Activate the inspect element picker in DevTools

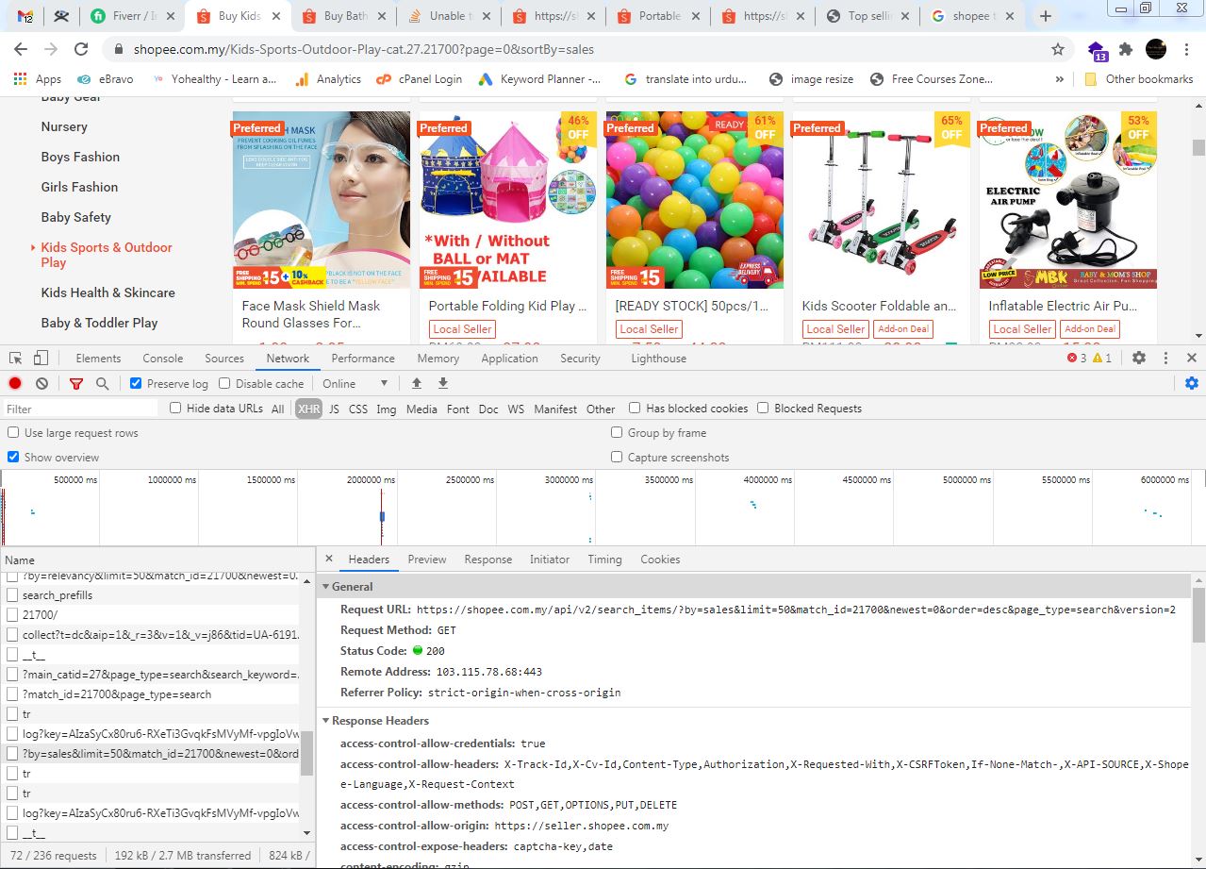[x=16, y=358]
